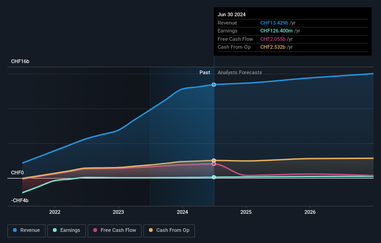Image resolution: width=381 pixels, height=243 pixels.
Task: Click the -CHF4b y-axis label
Action: coord(19,200)
